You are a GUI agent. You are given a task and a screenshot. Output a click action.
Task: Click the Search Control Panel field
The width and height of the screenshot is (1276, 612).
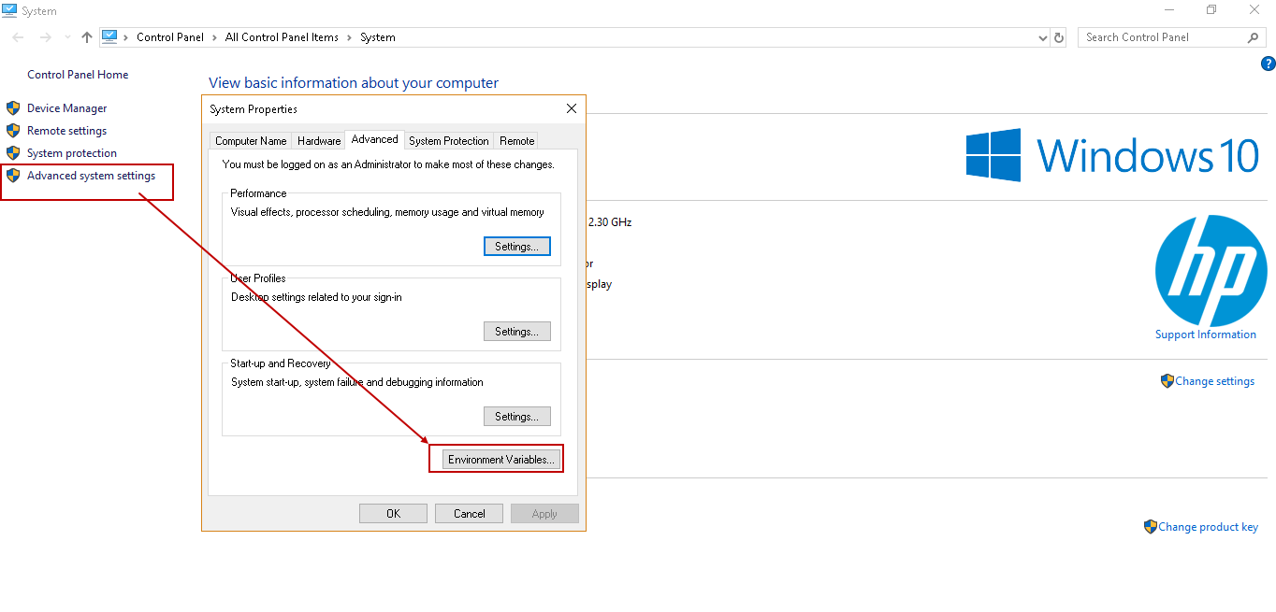click(1160, 37)
